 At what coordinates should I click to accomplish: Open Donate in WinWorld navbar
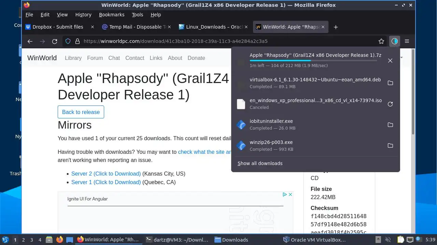[196, 58]
